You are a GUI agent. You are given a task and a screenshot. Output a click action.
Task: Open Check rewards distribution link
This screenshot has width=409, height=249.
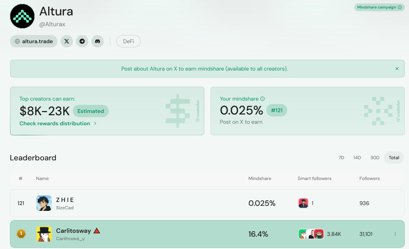[x=54, y=123]
